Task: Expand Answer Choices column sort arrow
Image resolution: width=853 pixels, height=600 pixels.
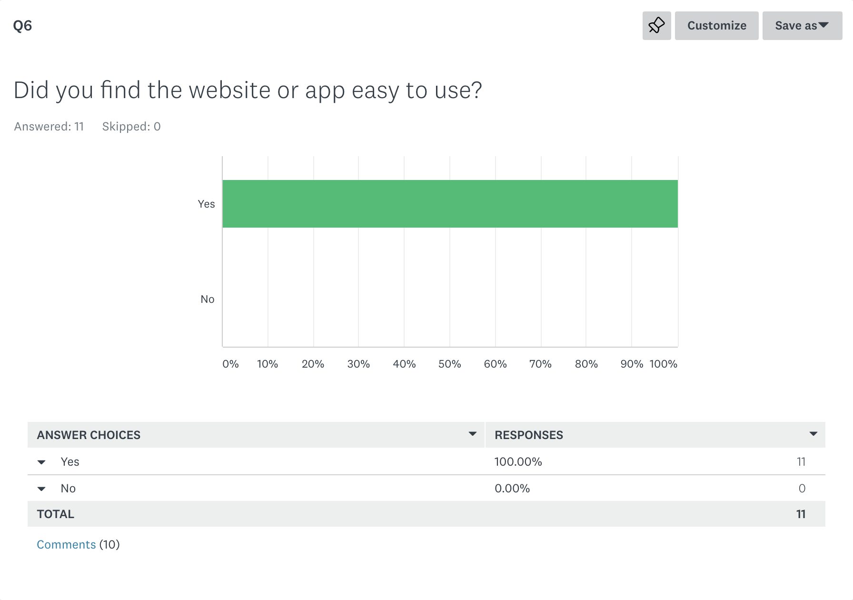Action: click(473, 434)
